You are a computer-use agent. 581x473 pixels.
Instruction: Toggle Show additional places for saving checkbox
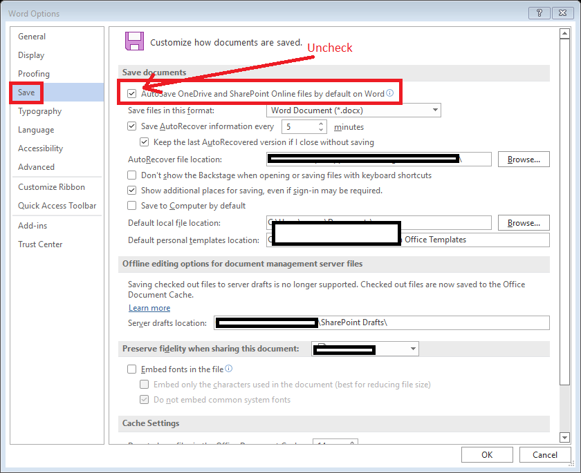tap(132, 191)
